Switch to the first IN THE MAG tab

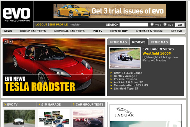pyautogui.click(x=118, y=42)
